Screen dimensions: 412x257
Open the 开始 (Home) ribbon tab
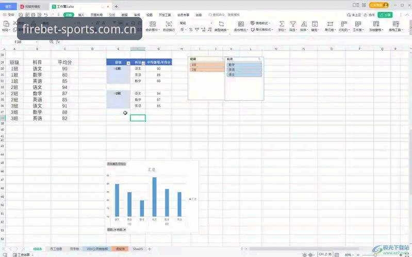[69, 15]
